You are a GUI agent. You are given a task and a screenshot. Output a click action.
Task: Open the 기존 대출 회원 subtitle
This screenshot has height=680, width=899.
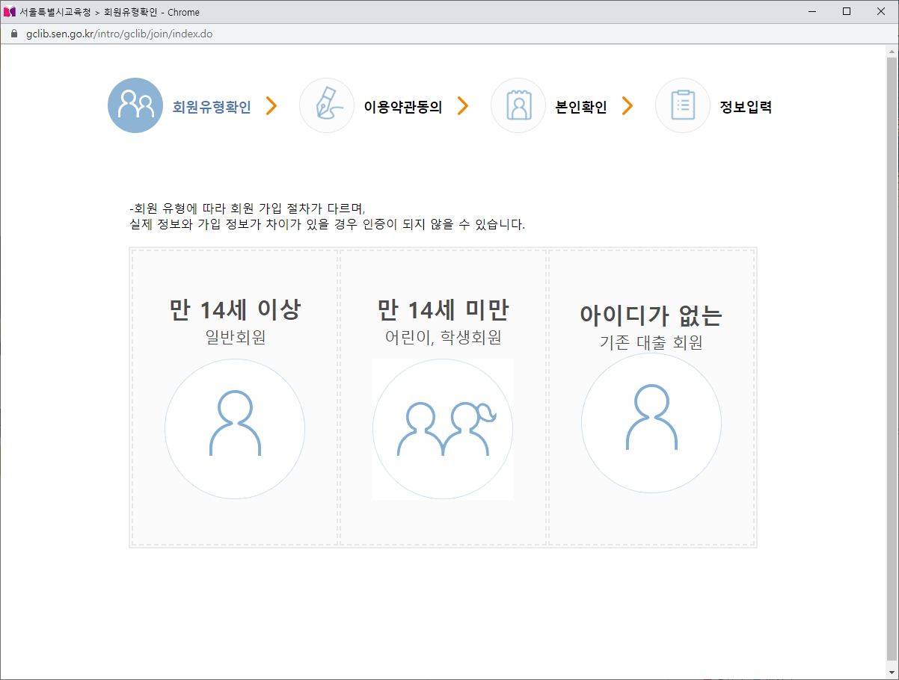[x=651, y=343]
